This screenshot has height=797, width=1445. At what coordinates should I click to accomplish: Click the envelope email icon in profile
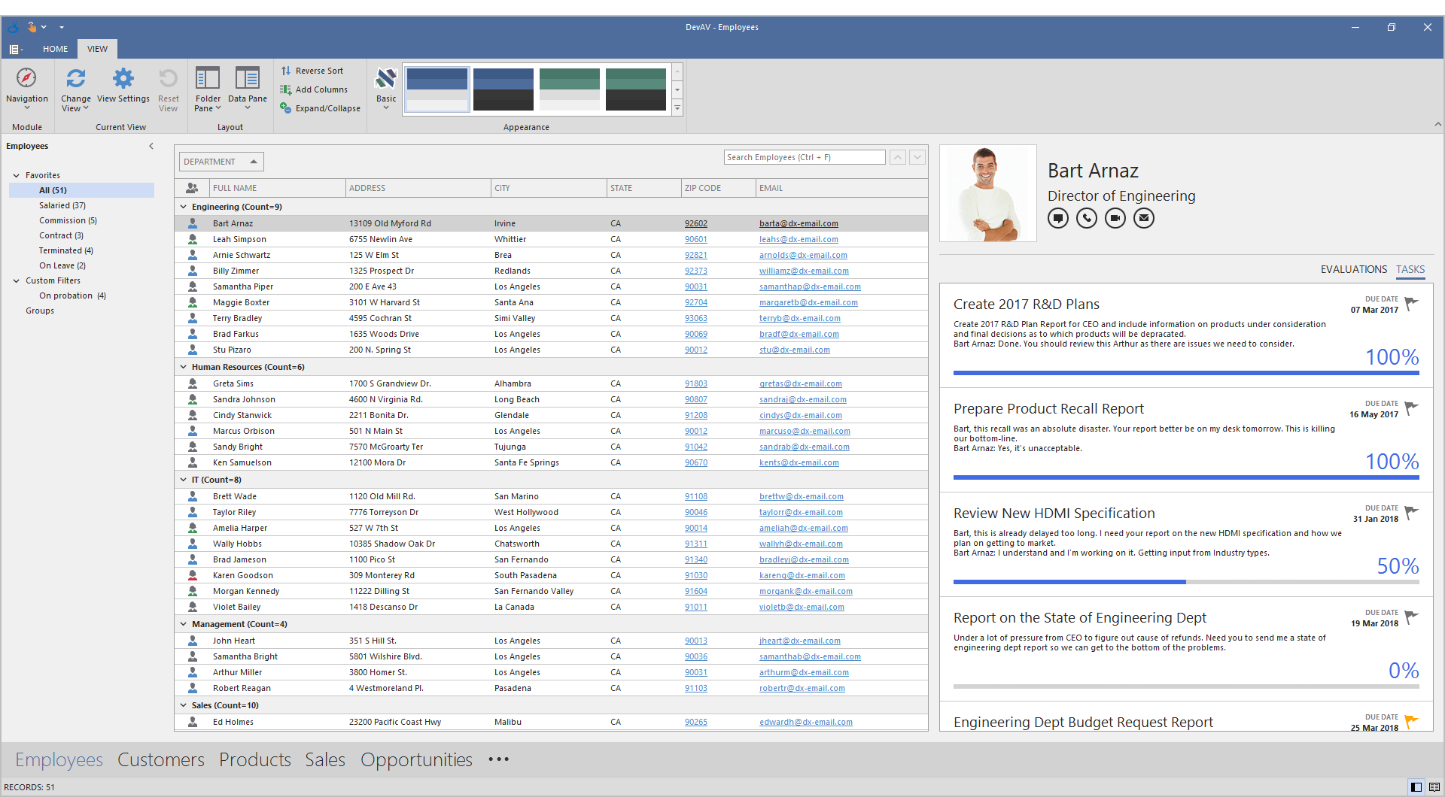(x=1143, y=219)
